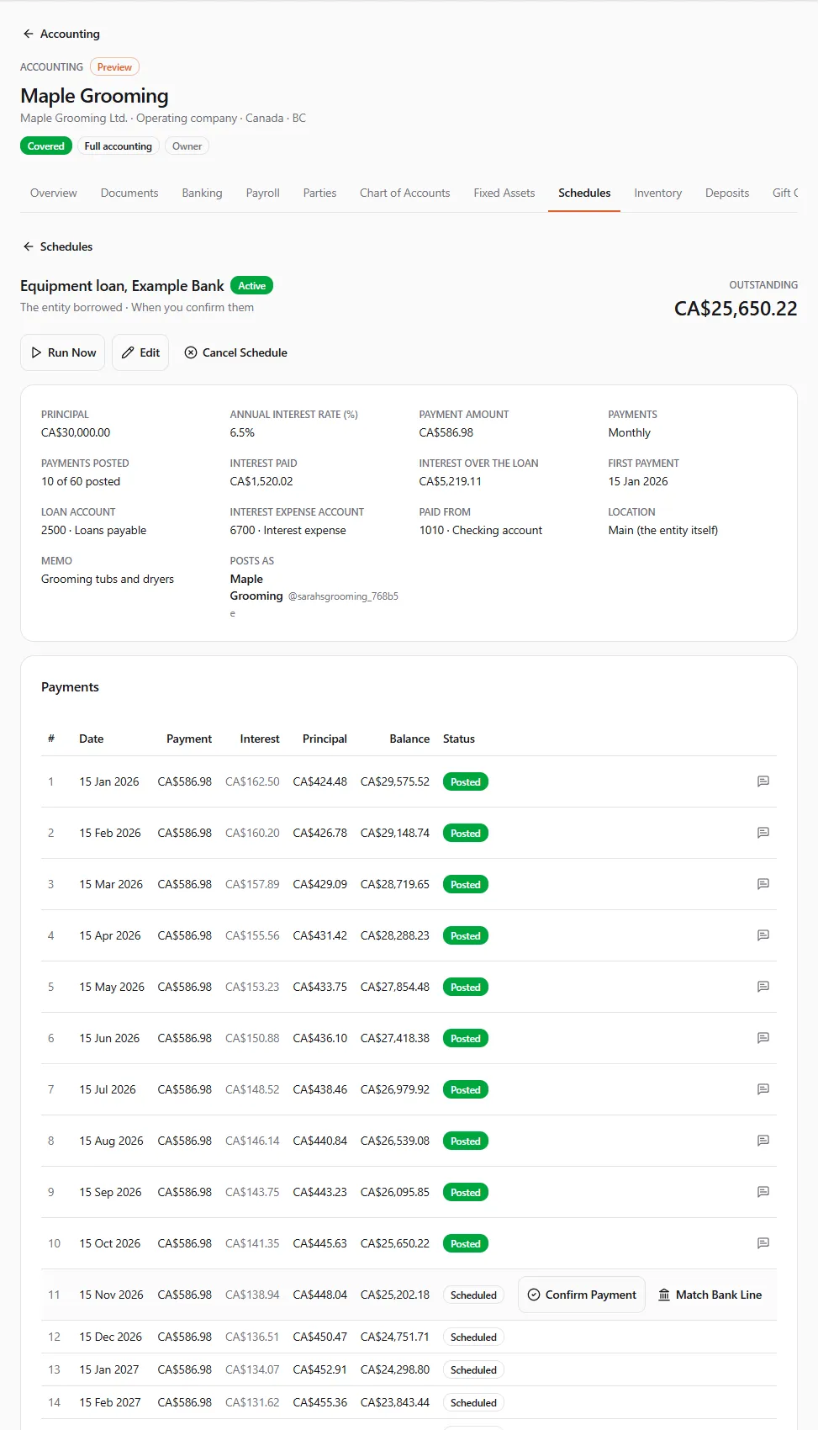
Task: Click the Owner badge
Action: click(x=187, y=146)
